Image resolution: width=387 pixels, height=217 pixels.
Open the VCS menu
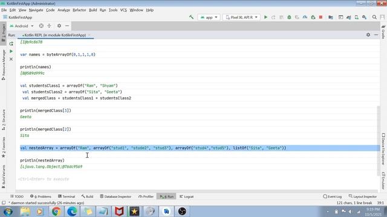(123, 10)
